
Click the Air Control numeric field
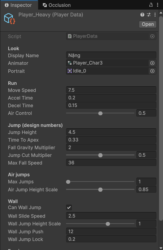click(146, 113)
